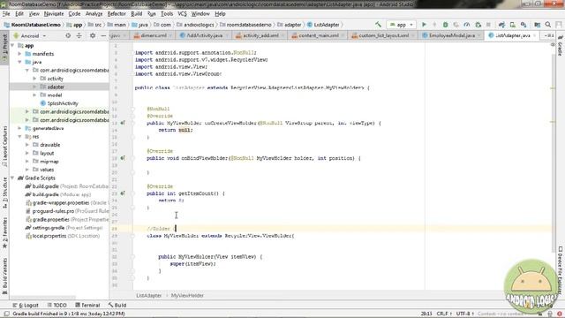Screen dimensions: 565x318
Task: Expand the activity package
Action: point(34,79)
